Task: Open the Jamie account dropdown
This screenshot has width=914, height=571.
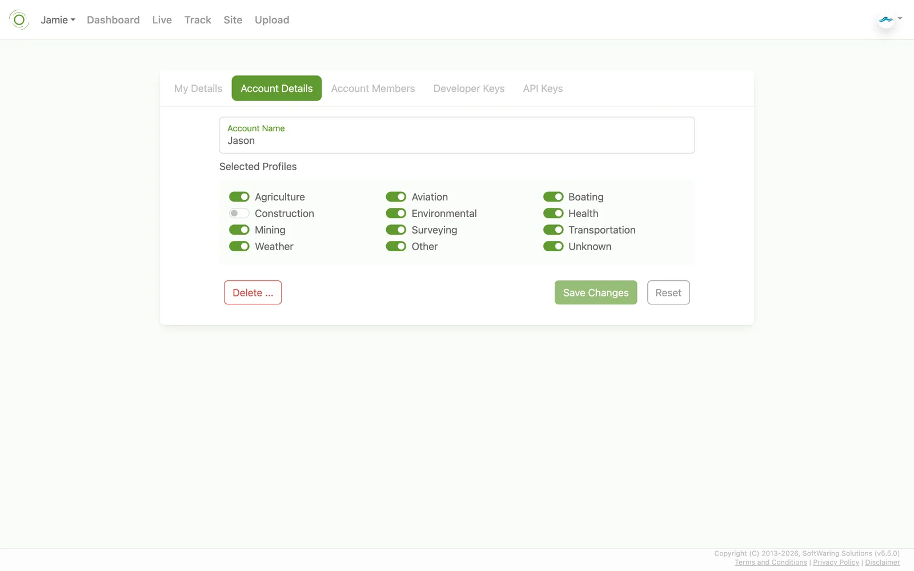Action: pos(58,20)
